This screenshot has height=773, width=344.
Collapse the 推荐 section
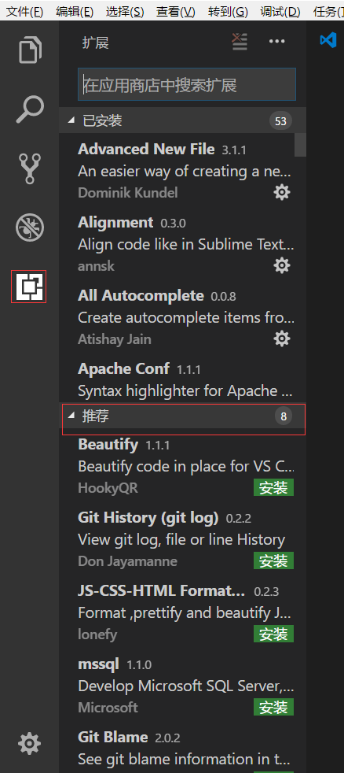[x=182, y=416]
